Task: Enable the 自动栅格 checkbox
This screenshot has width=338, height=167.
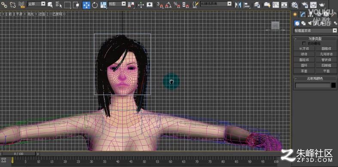Action: pos(304,43)
